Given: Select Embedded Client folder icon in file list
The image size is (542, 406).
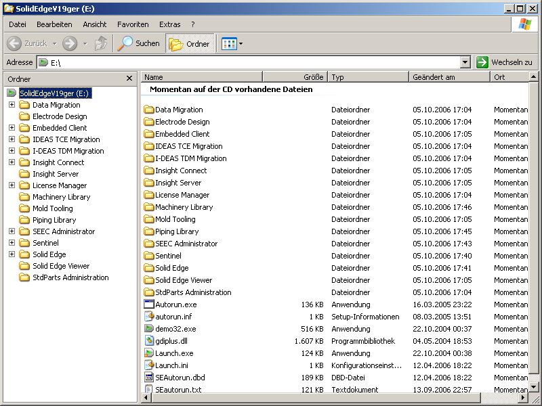Looking at the screenshot, I should (x=149, y=134).
